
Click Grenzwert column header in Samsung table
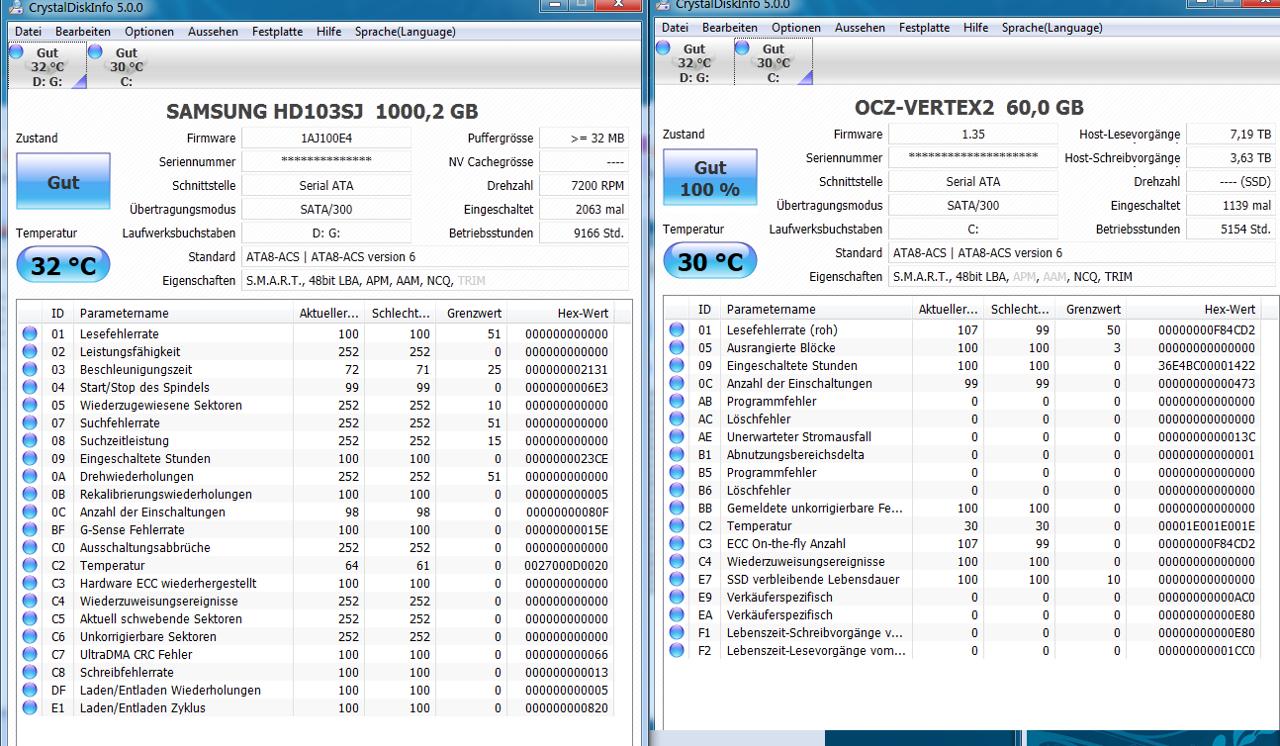471,314
